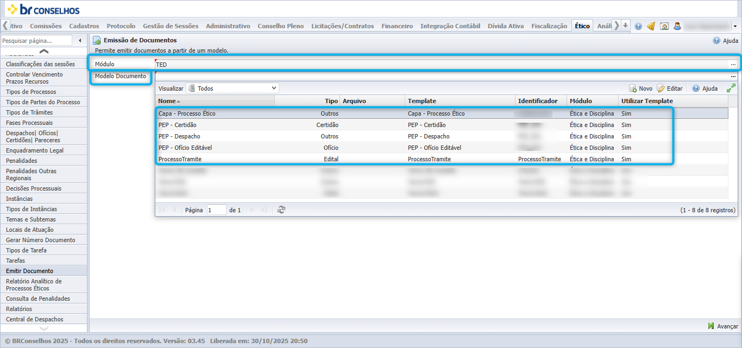Go to the Dívida Ativa tab
Screen dimensions: 742x348
point(506,26)
